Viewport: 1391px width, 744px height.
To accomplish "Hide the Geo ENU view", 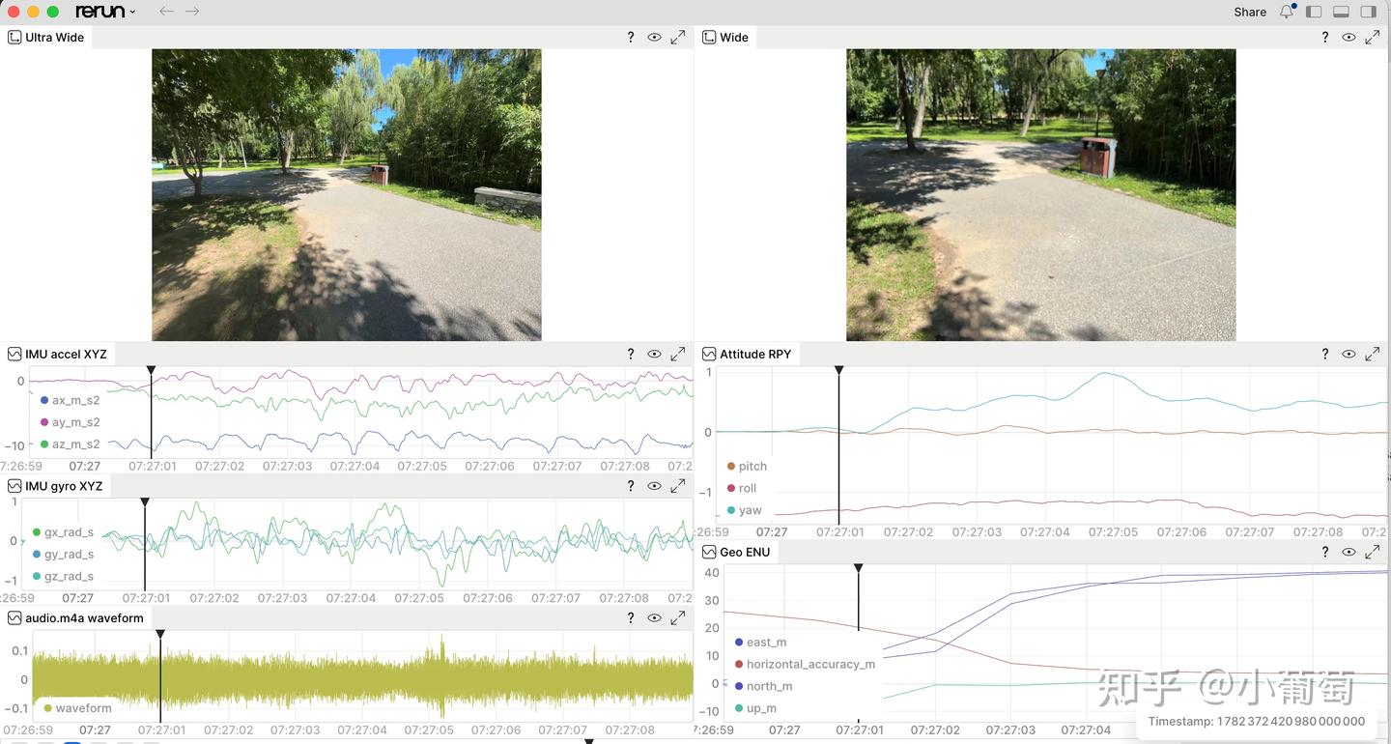I will tap(1348, 552).
